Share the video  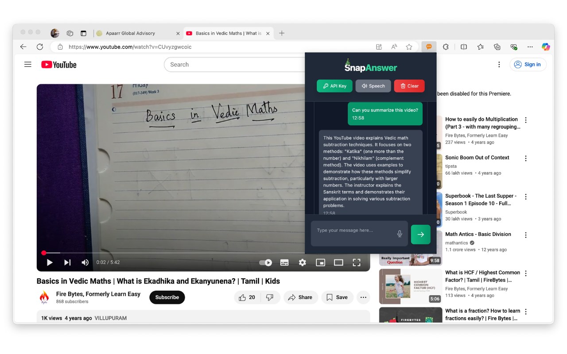[300, 297]
